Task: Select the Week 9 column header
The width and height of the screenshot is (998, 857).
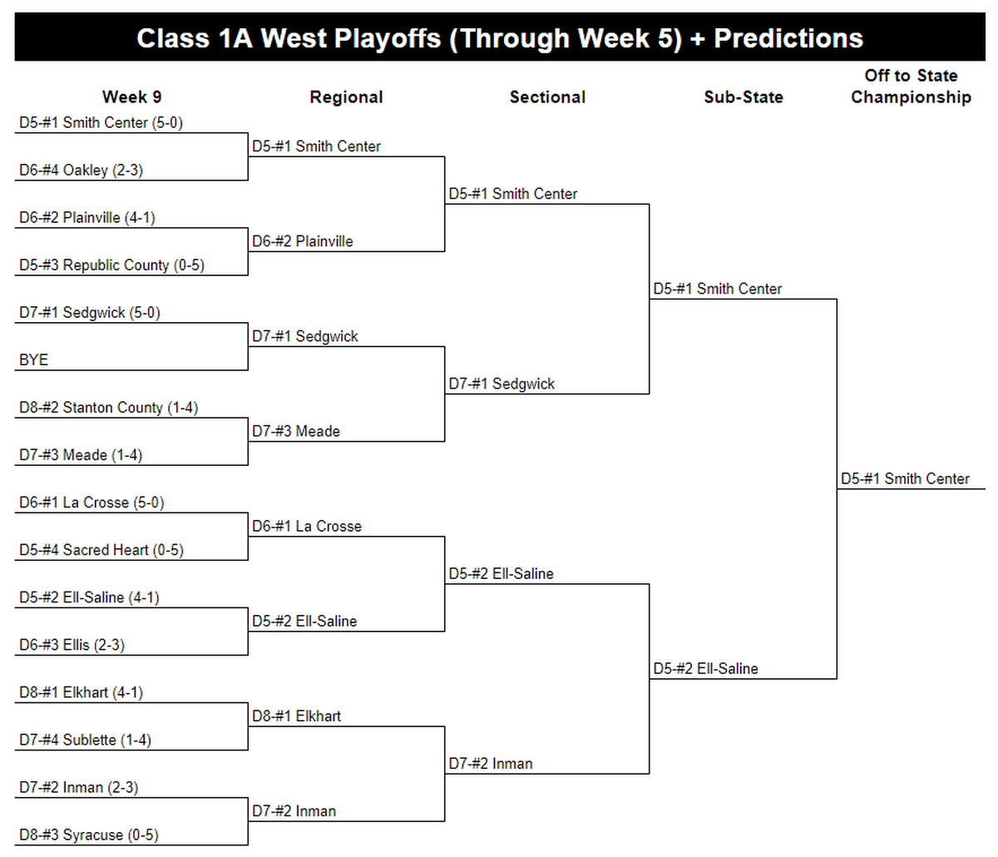Action: point(131,97)
